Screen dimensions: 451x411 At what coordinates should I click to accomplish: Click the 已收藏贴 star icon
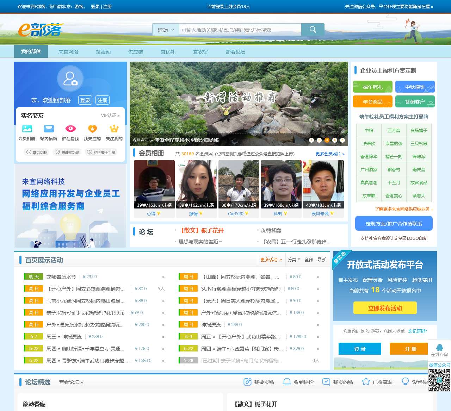(366, 382)
